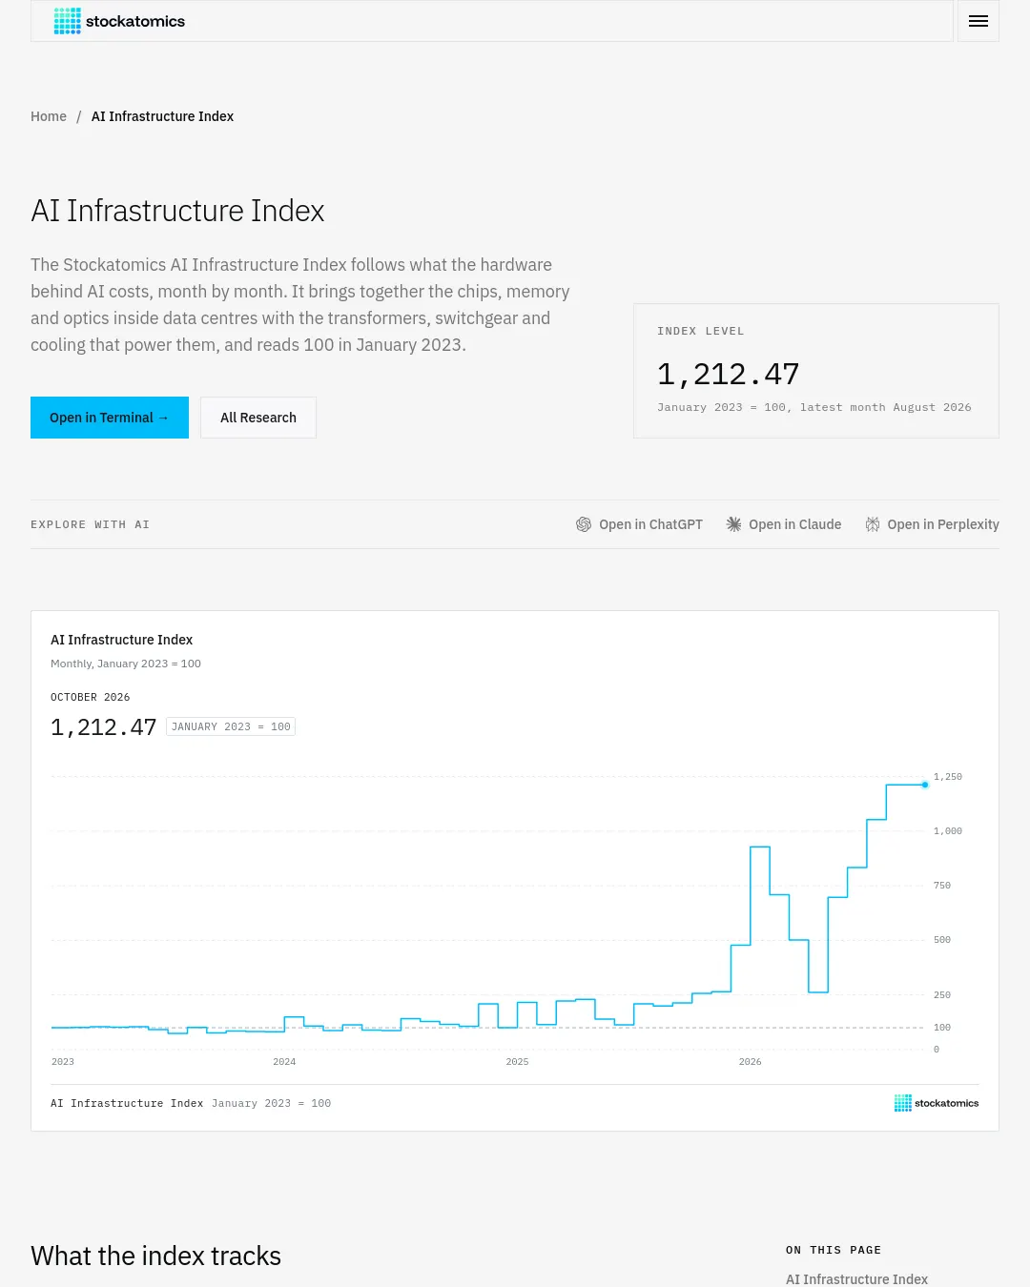This screenshot has height=1287, width=1030.
Task: Select the latest data point on chart
Action: 925,785
